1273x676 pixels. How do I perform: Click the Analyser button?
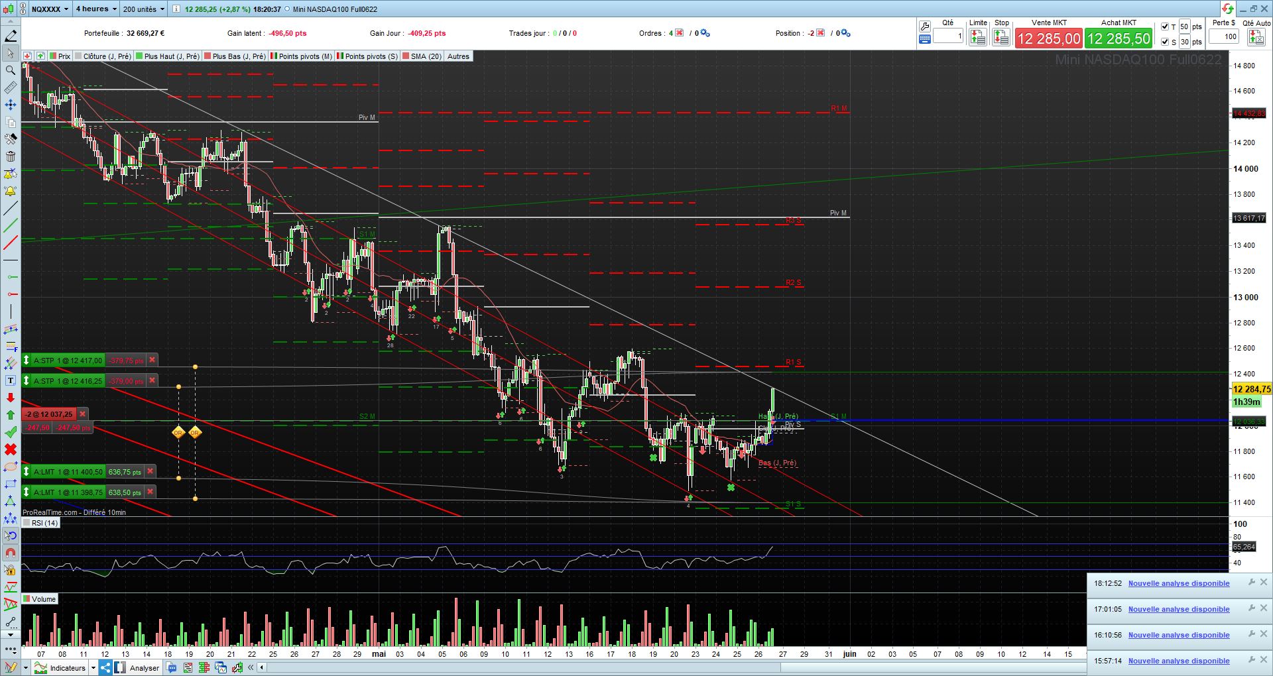pos(138,667)
